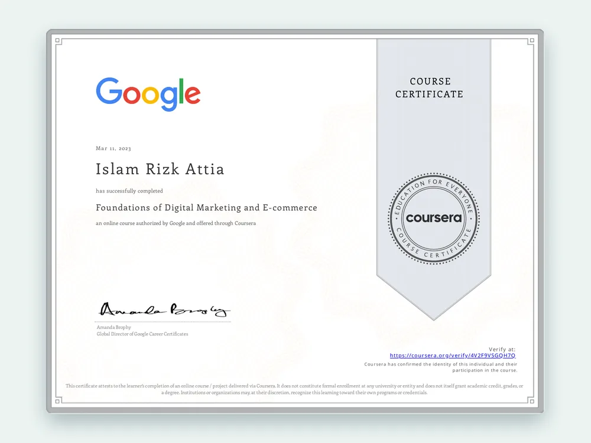Viewport: 591px width, 443px height.
Task: Click the date Mar 11, 2023
Action: click(x=113, y=148)
